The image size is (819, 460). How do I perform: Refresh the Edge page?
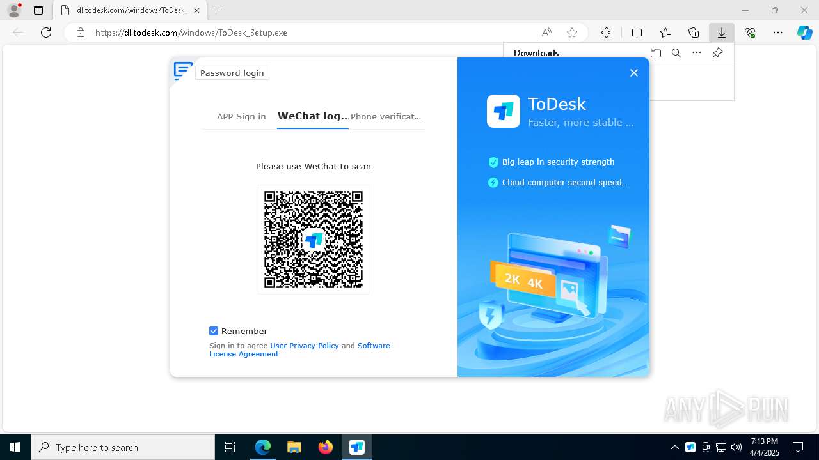[46, 33]
